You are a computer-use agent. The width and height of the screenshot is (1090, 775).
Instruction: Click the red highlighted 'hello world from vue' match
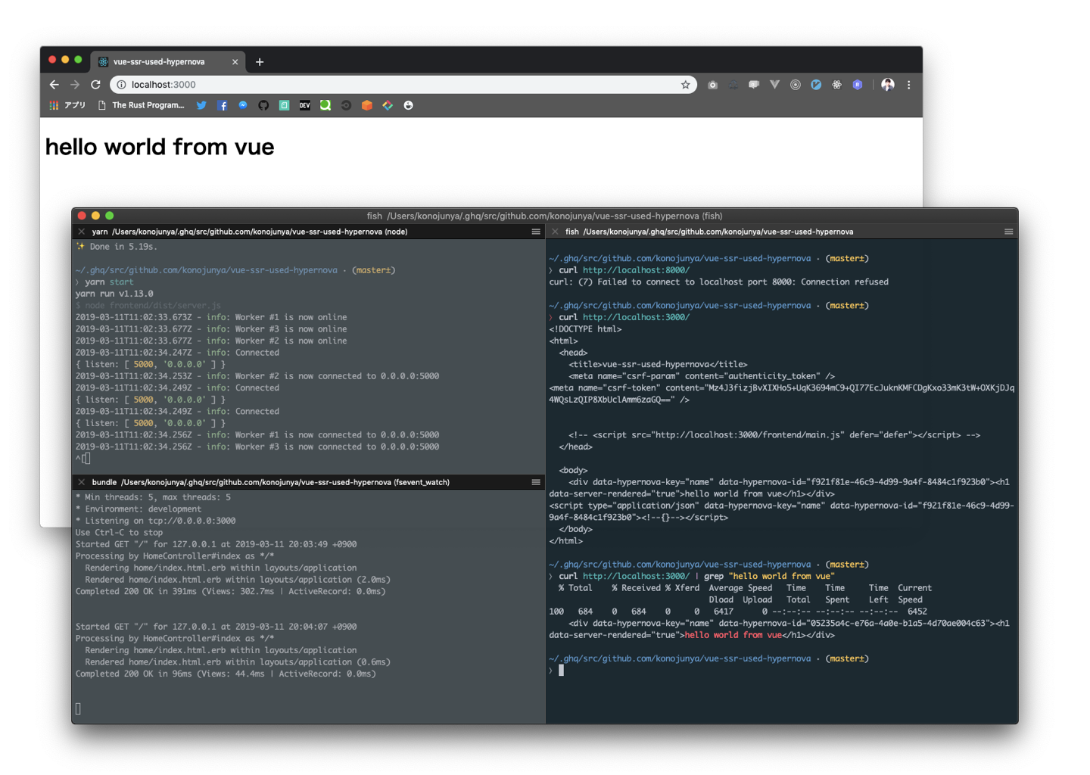point(733,635)
